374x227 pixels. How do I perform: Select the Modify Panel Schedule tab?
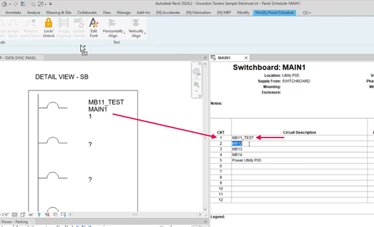coord(274,13)
